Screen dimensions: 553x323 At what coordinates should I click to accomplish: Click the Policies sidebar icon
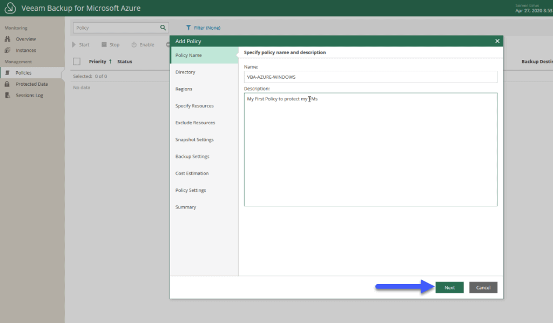8,72
